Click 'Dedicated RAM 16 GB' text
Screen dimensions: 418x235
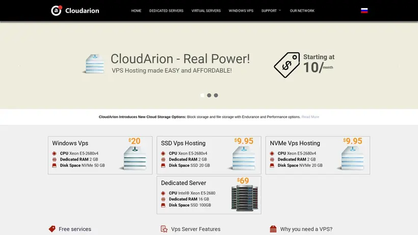[189, 199]
